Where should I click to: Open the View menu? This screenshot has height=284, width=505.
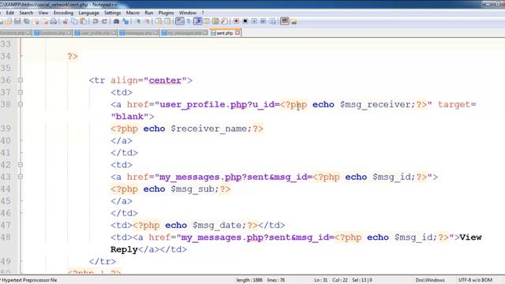point(43,13)
